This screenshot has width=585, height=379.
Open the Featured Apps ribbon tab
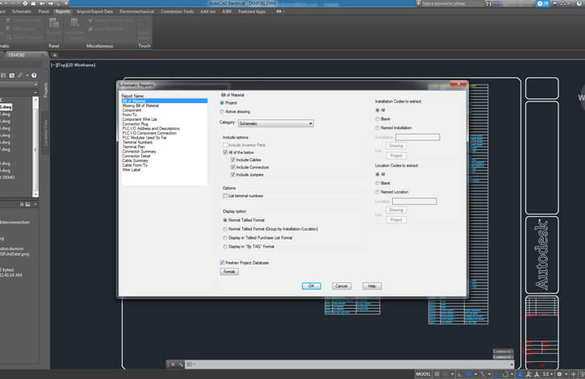pyautogui.click(x=252, y=11)
